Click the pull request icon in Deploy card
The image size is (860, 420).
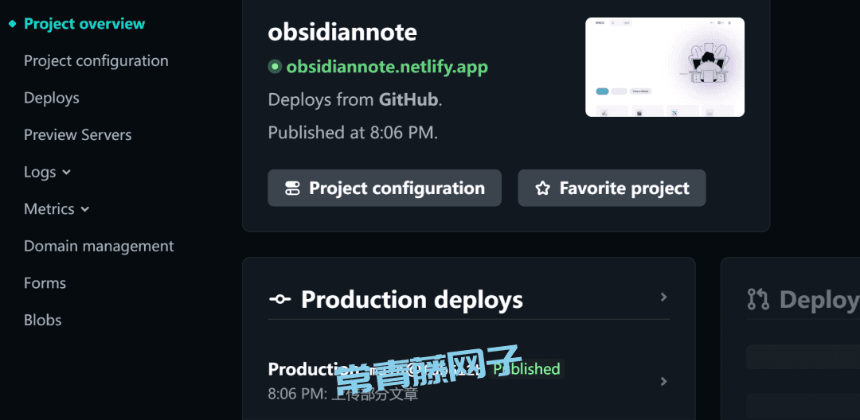[x=758, y=300]
